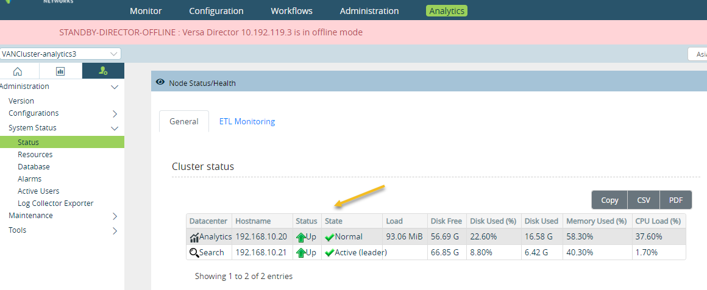
Task: Open the Monitor top menu
Action: (146, 11)
